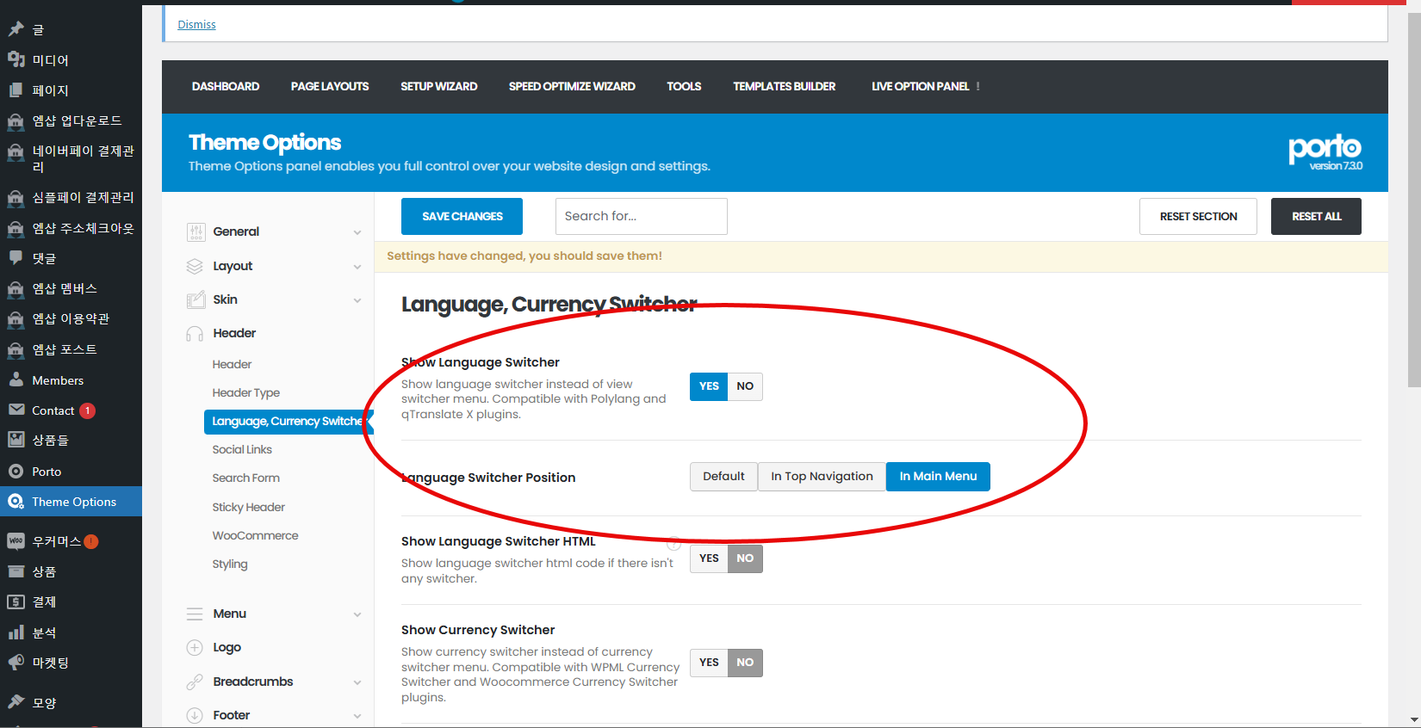Expand the Breadcrumbs section chevron
Screen dimensions: 1421x728
357,682
